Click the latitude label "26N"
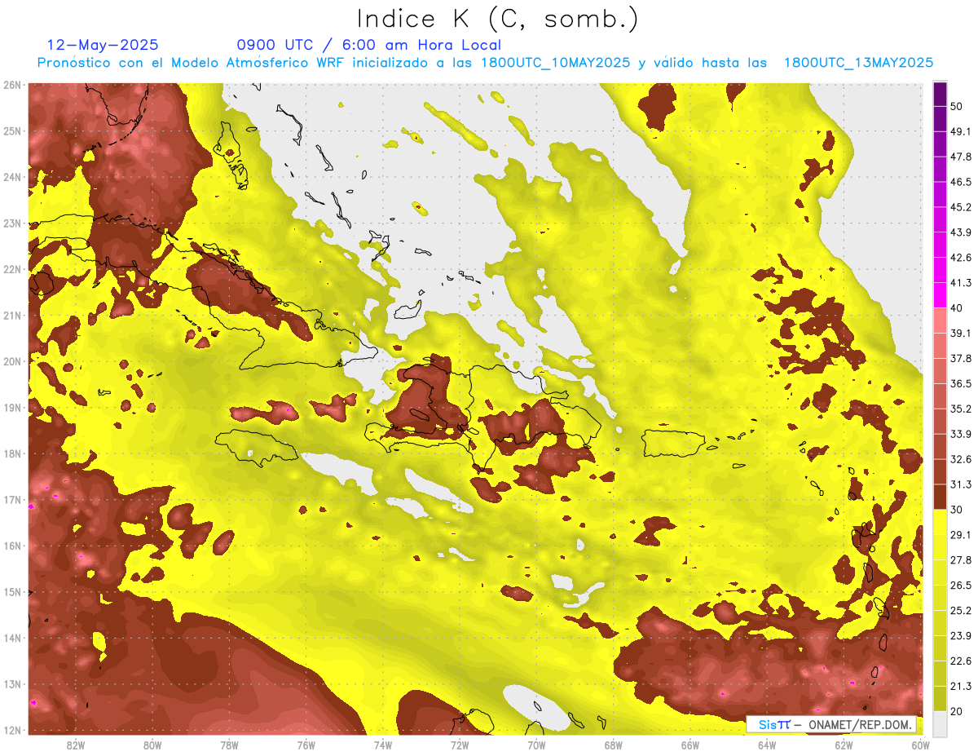Screen dimensions: 978x756 [x=12, y=85]
